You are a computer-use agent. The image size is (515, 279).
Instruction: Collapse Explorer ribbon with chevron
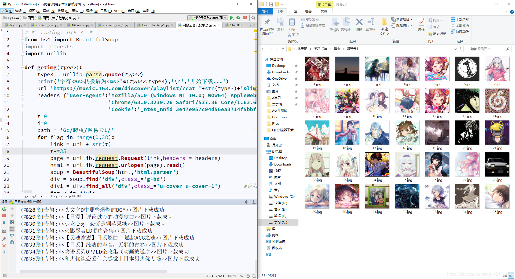pyautogui.click(x=506, y=12)
